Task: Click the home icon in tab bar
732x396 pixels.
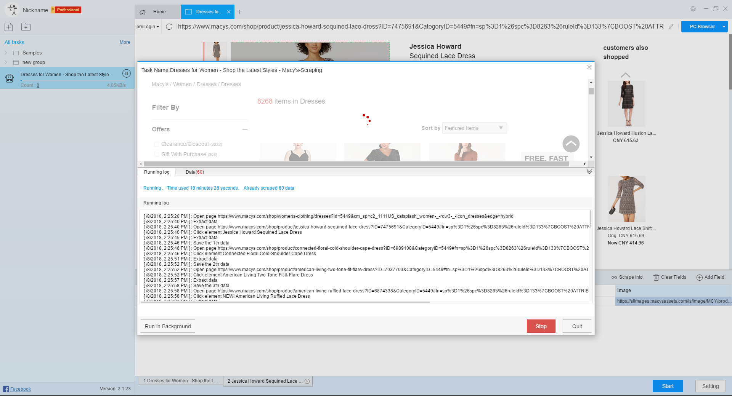Action: 143,12
